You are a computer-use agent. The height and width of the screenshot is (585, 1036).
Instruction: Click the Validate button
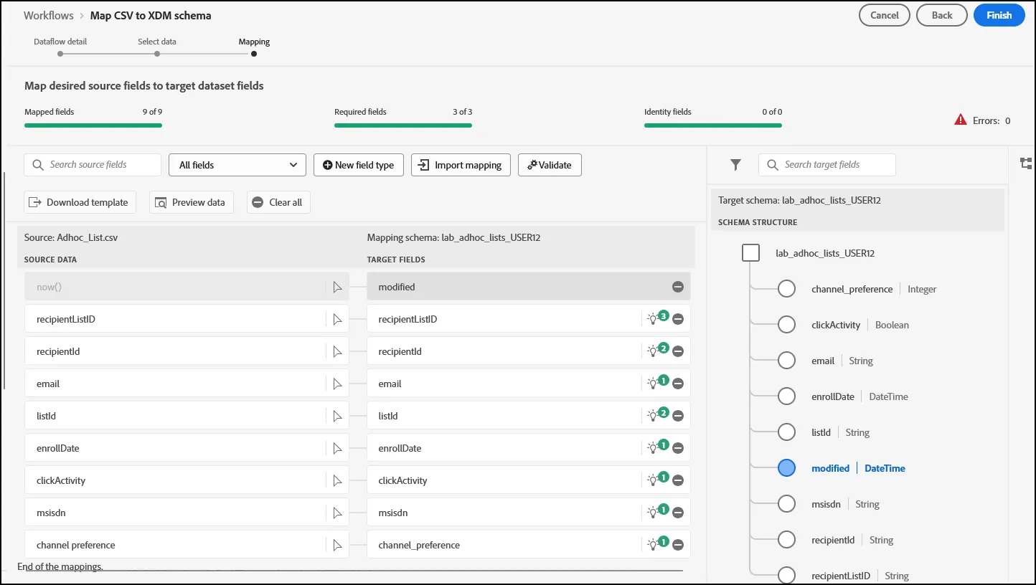pyautogui.click(x=550, y=165)
